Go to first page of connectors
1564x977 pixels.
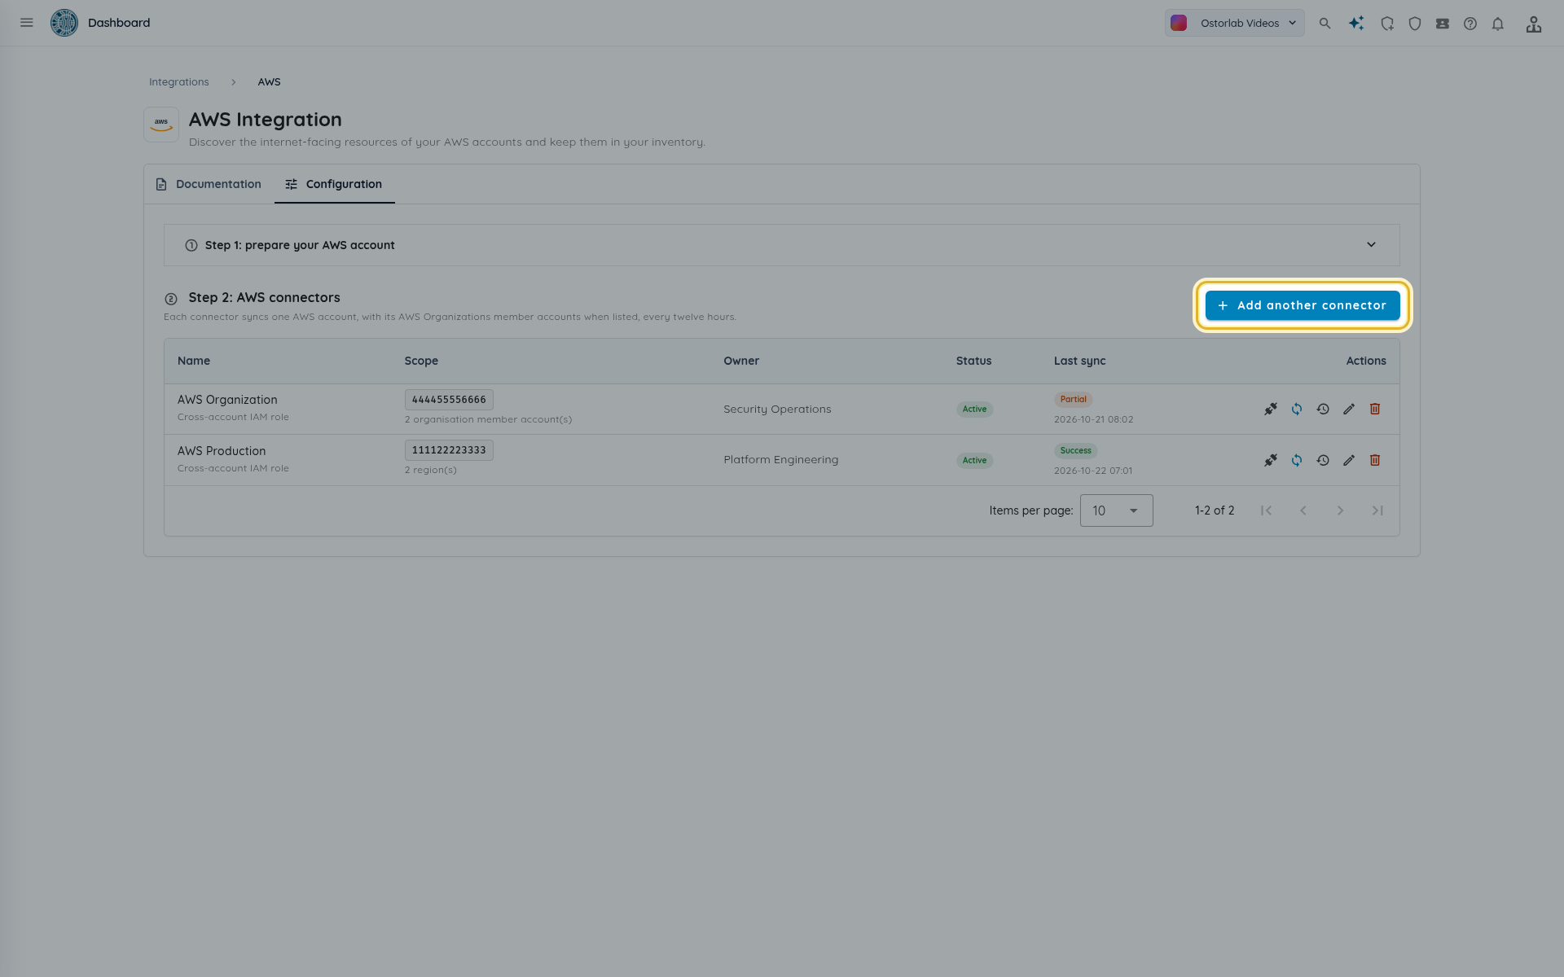click(1266, 510)
